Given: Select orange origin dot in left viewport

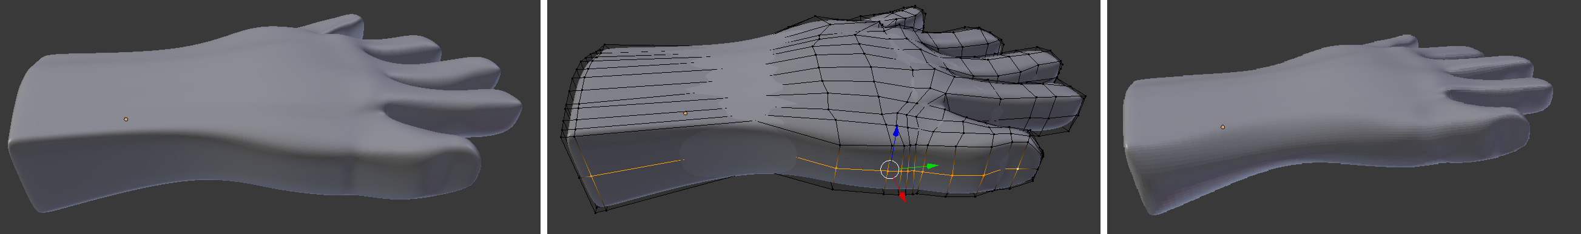Looking at the screenshot, I should (126, 119).
